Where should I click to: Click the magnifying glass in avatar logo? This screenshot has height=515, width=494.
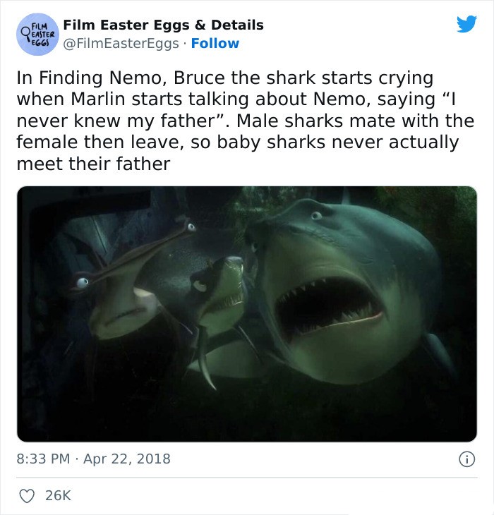[x=25, y=35]
